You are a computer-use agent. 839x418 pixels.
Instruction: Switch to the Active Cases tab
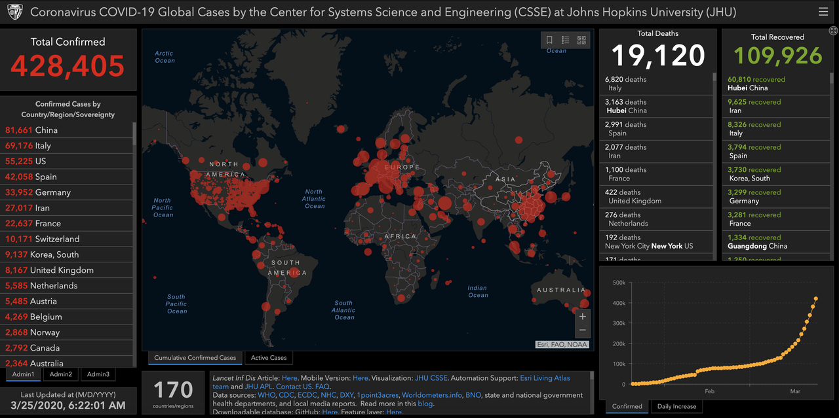[x=269, y=358]
